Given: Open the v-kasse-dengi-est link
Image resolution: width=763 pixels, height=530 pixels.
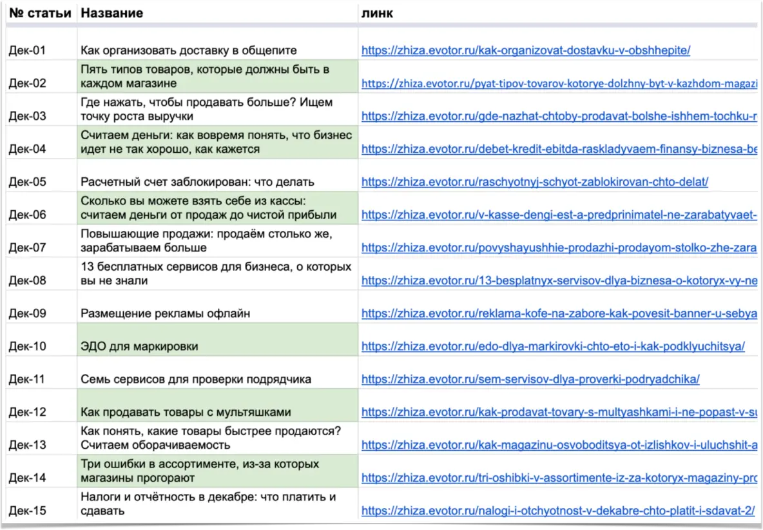Looking at the screenshot, I should (x=558, y=215).
